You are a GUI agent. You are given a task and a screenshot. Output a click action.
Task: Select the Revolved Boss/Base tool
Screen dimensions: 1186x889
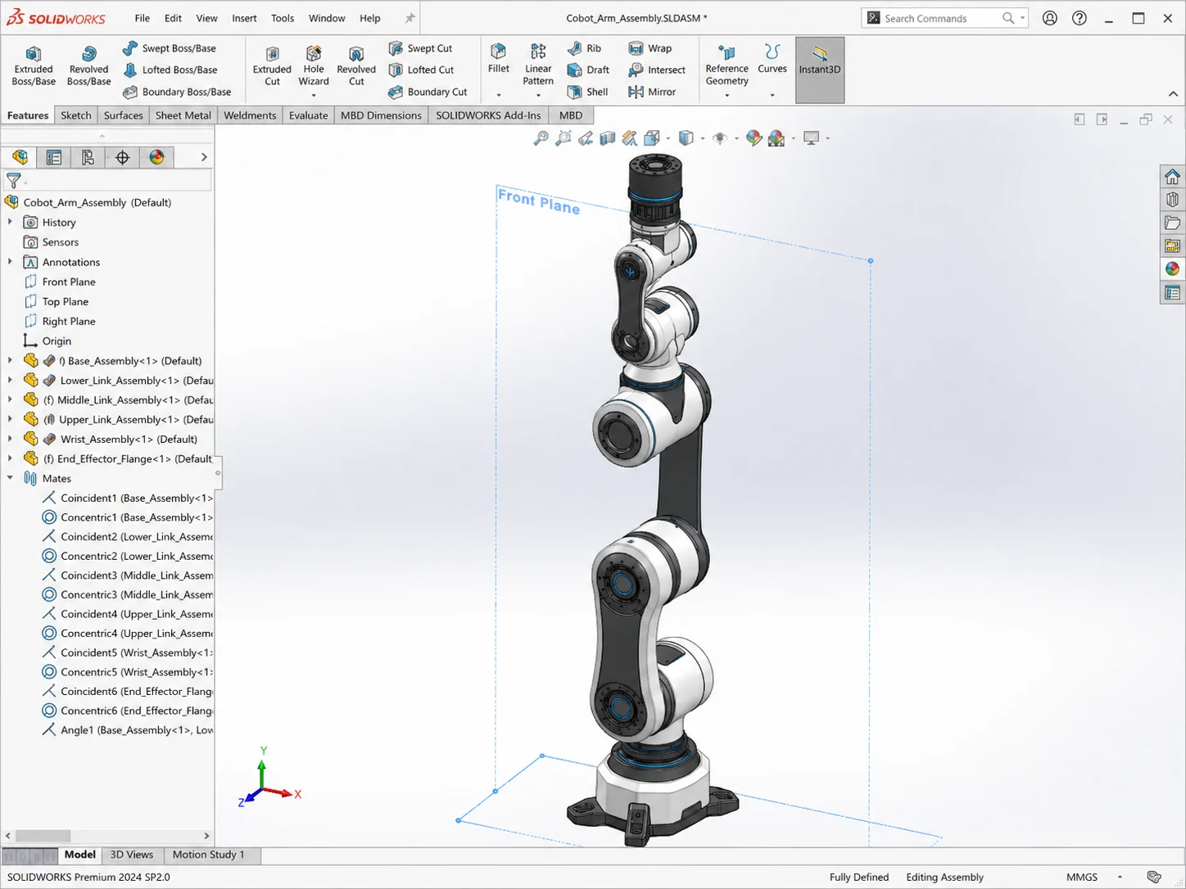88,65
